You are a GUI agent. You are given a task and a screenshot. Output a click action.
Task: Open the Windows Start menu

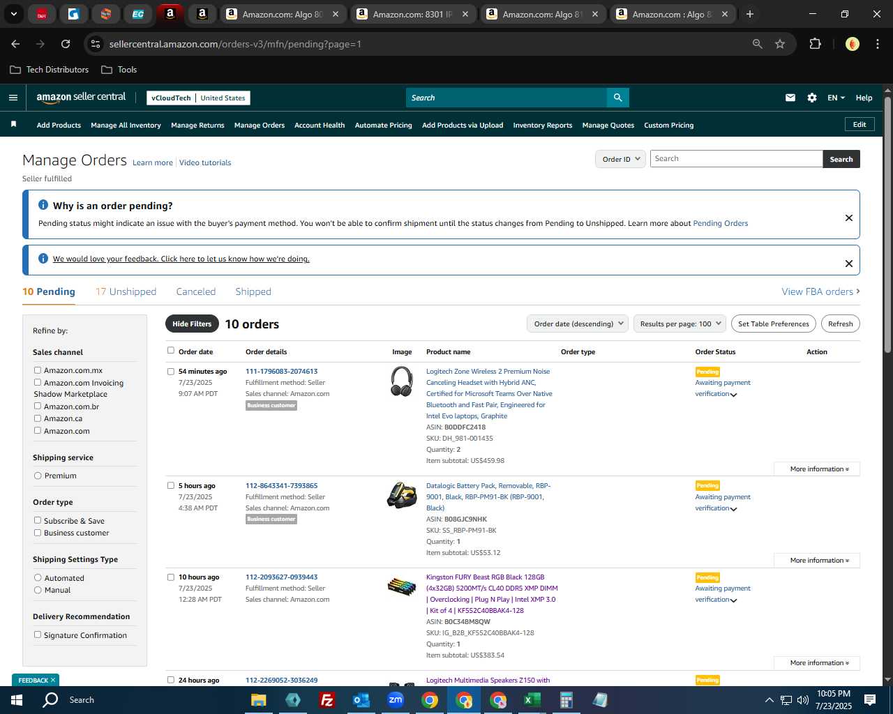point(17,700)
